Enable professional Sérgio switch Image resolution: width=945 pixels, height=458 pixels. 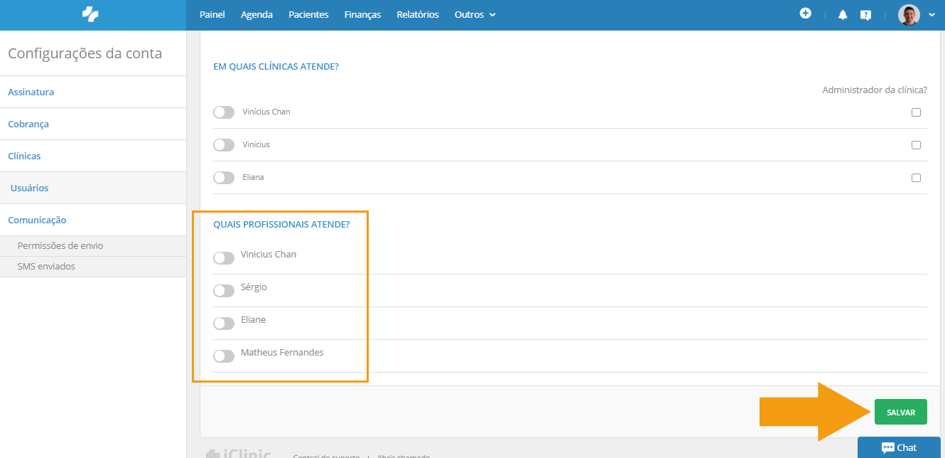click(x=224, y=291)
